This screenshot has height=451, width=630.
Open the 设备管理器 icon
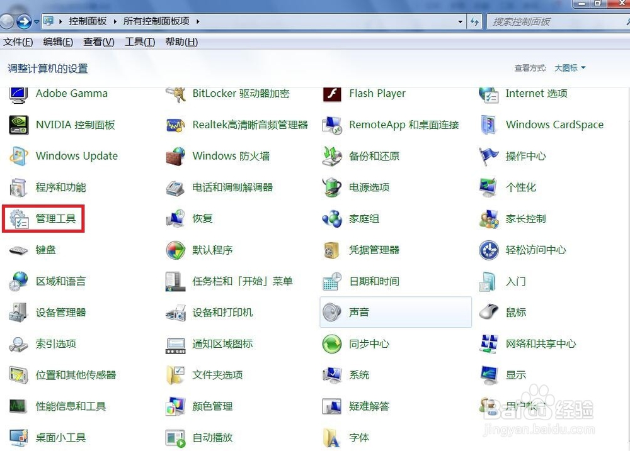(x=18, y=313)
